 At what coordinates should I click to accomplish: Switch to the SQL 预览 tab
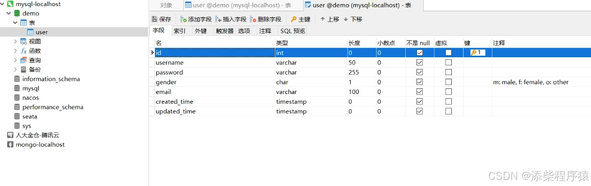click(292, 31)
